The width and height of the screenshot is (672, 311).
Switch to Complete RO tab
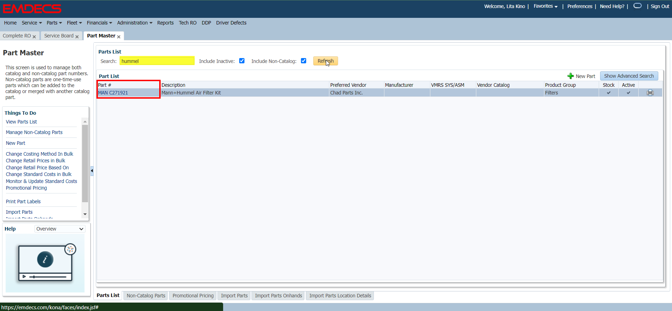tap(17, 36)
